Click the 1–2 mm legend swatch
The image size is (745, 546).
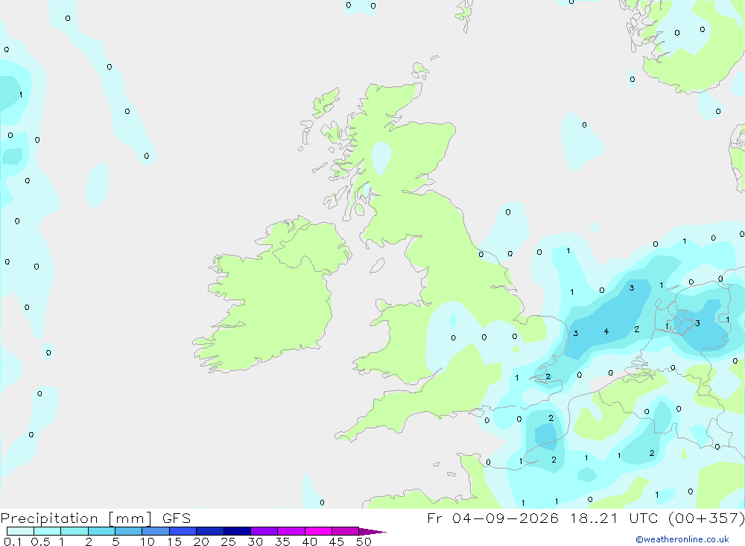(74, 531)
